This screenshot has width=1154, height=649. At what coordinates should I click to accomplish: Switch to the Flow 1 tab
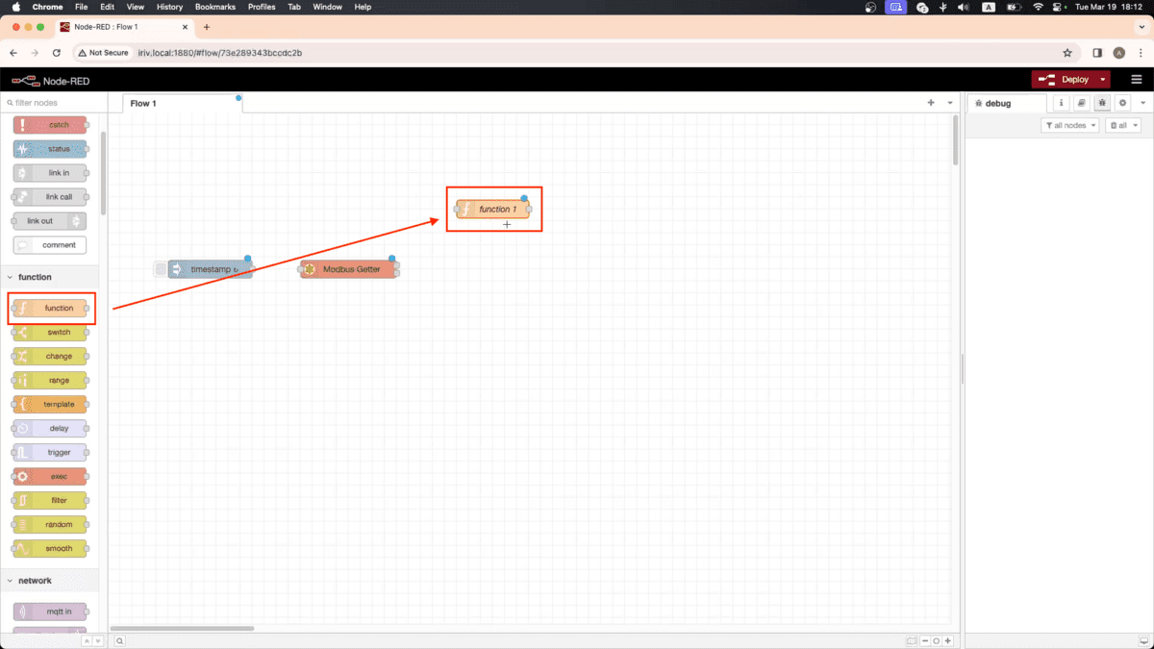click(x=144, y=103)
